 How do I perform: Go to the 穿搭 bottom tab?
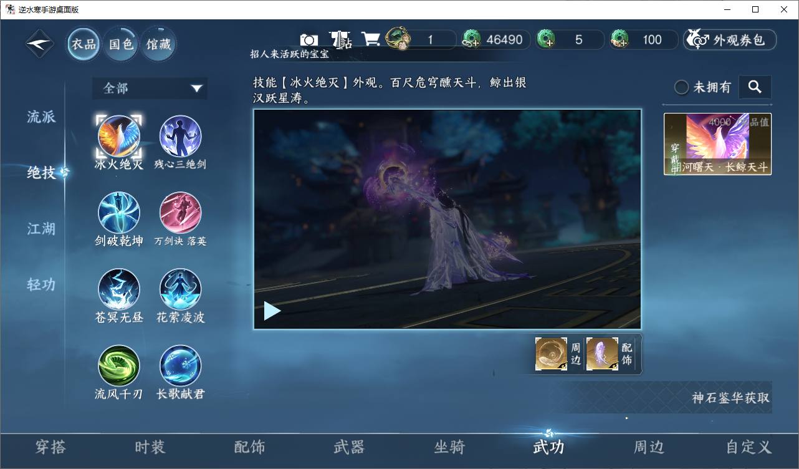pos(50,447)
